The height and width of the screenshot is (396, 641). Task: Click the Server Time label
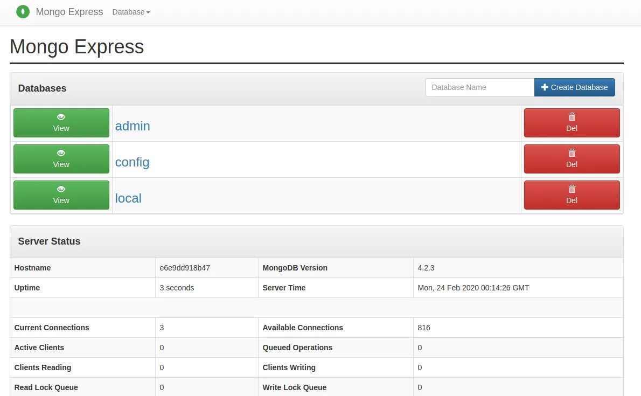click(284, 288)
